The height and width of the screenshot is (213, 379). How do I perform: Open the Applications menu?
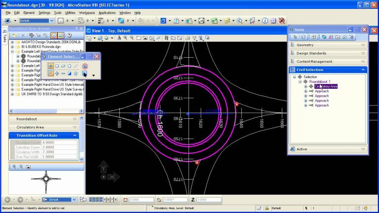(x=107, y=12)
